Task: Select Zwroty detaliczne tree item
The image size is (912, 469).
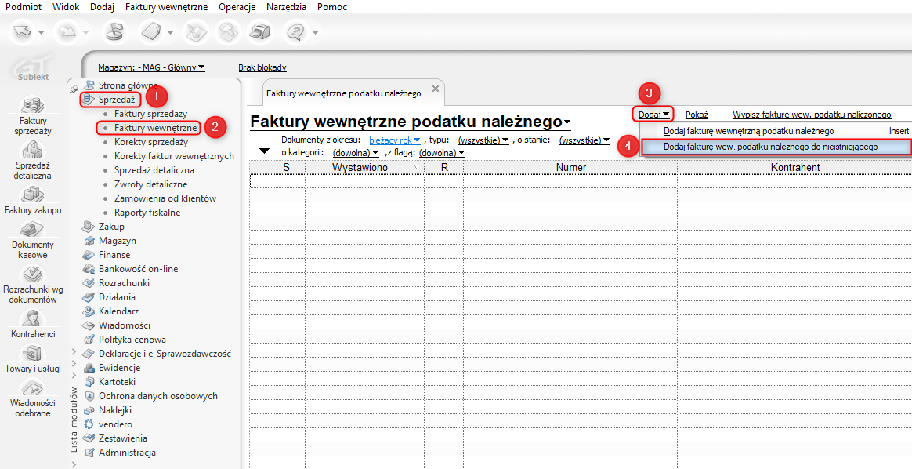Action: tap(150, 184)
